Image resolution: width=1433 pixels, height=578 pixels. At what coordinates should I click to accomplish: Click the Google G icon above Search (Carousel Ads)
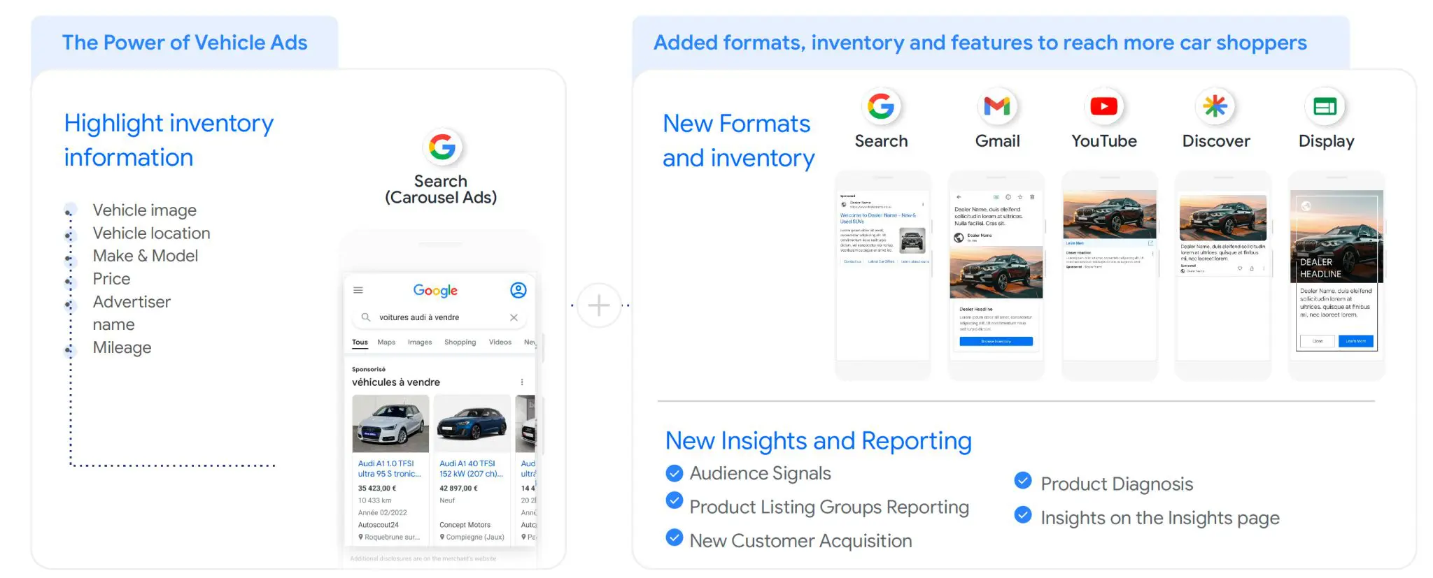(x=442, y=147)
